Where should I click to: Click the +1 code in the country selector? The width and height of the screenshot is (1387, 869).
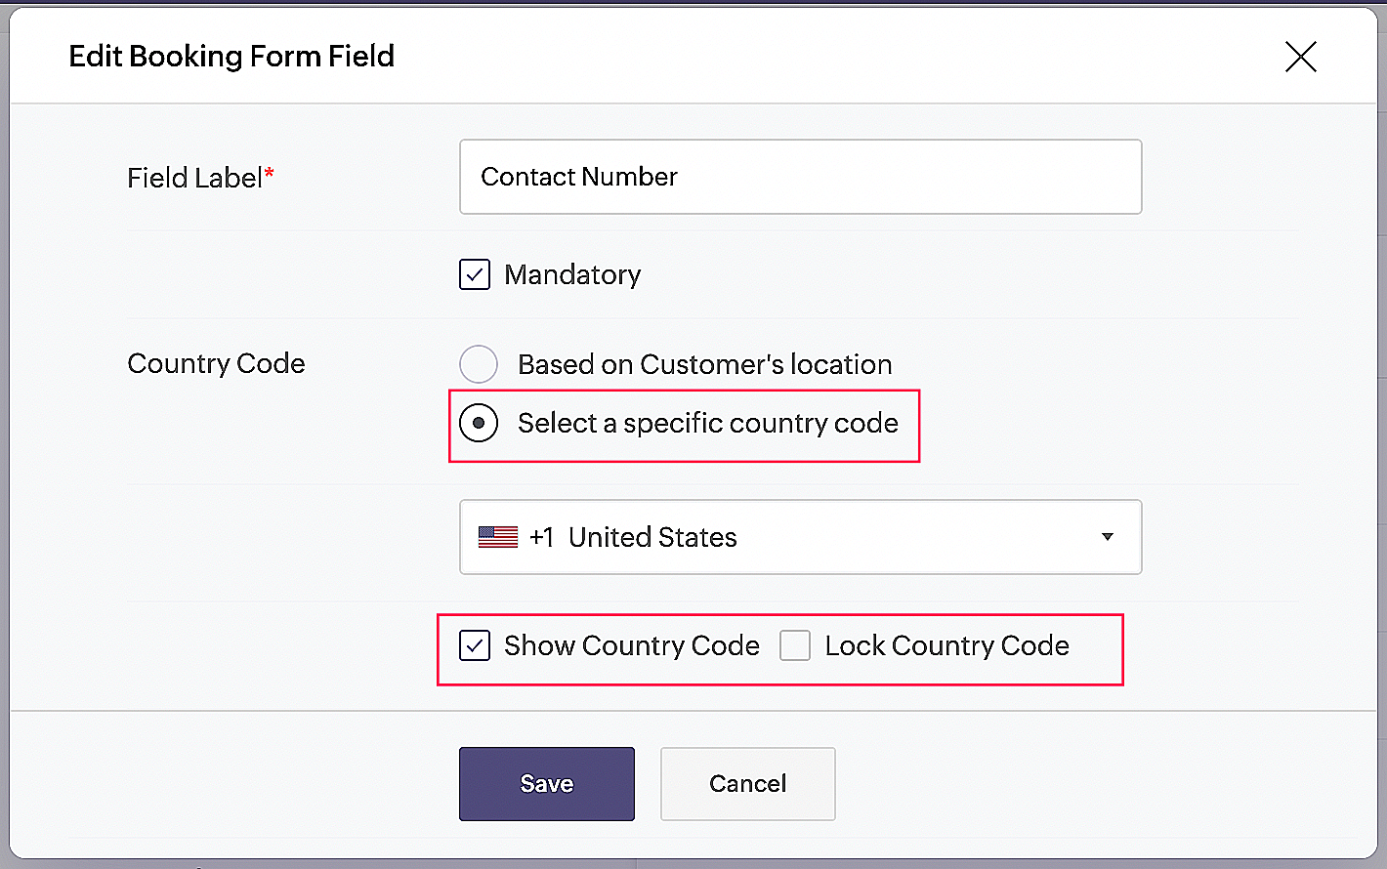coord(541,537)
